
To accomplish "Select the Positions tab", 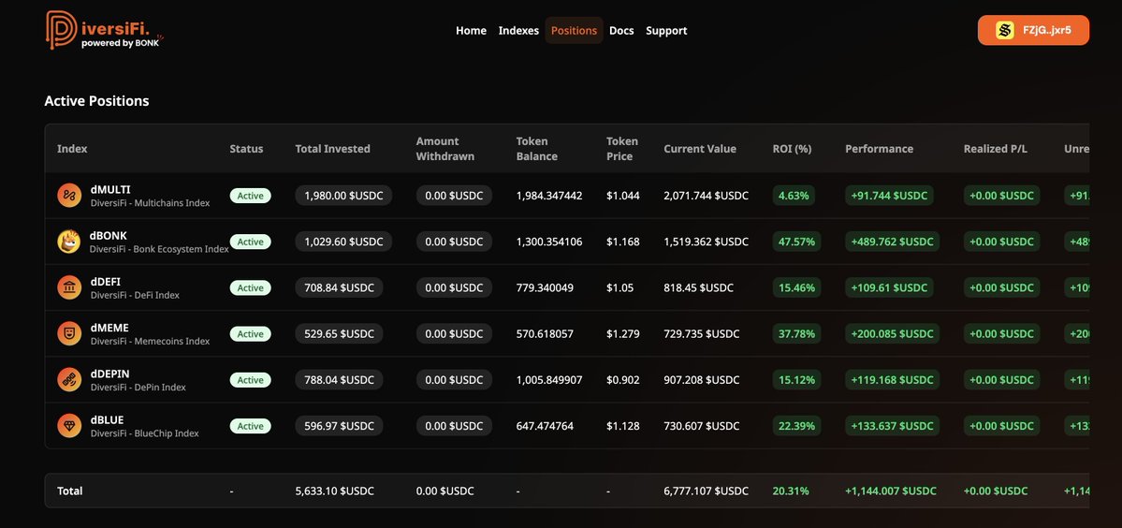I will (574, 31).
